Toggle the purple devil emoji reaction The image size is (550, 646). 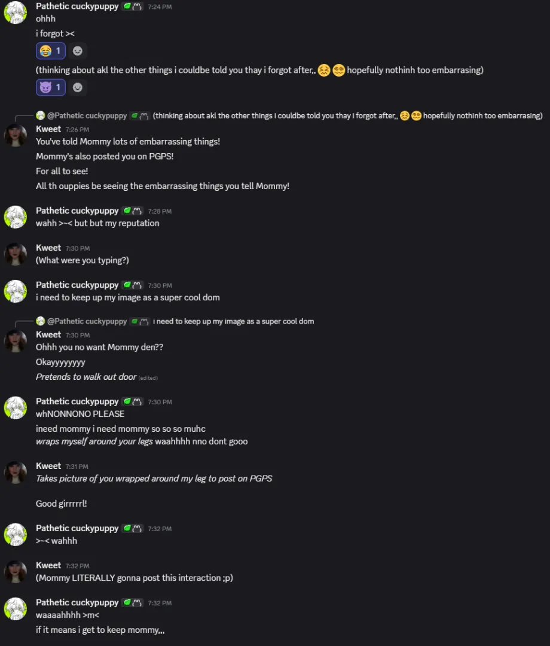click(x=50, y=87)
